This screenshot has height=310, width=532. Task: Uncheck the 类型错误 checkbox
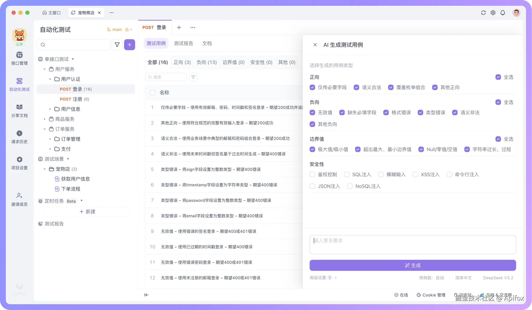click(x=420, y=112)
